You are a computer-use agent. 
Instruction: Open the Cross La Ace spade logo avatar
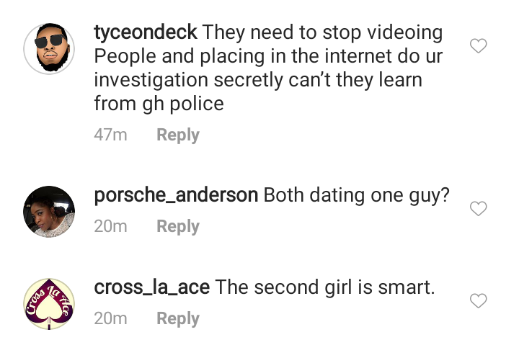coord(49,304)
